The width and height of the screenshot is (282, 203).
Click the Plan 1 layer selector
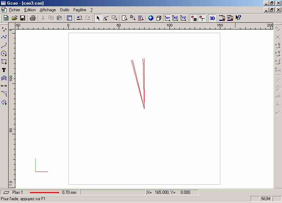click(x=17, y=192)
